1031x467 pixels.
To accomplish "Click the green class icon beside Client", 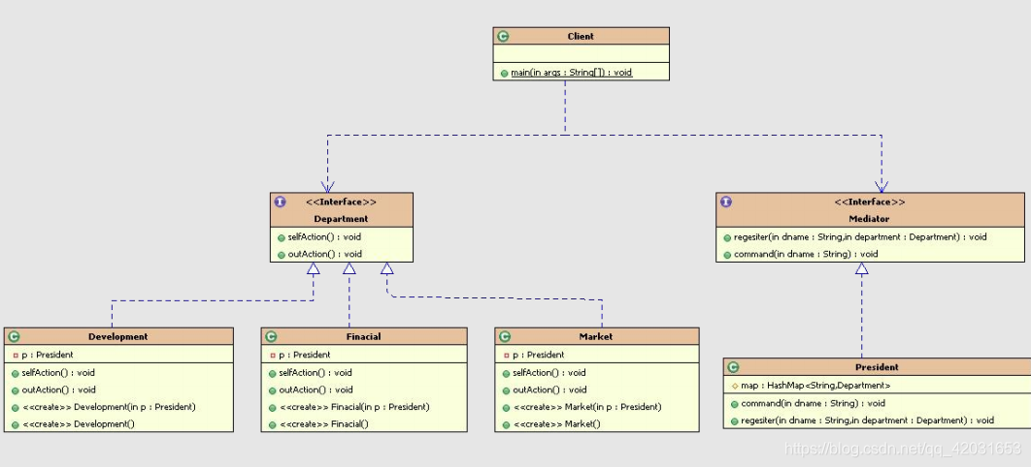I will tap(503, 37).
